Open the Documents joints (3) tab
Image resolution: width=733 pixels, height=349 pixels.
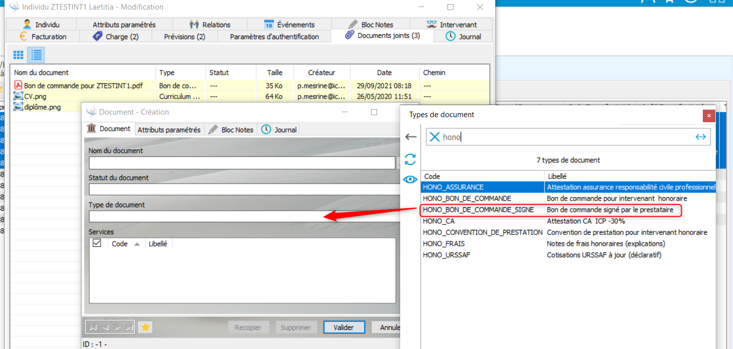click(383, 36)
